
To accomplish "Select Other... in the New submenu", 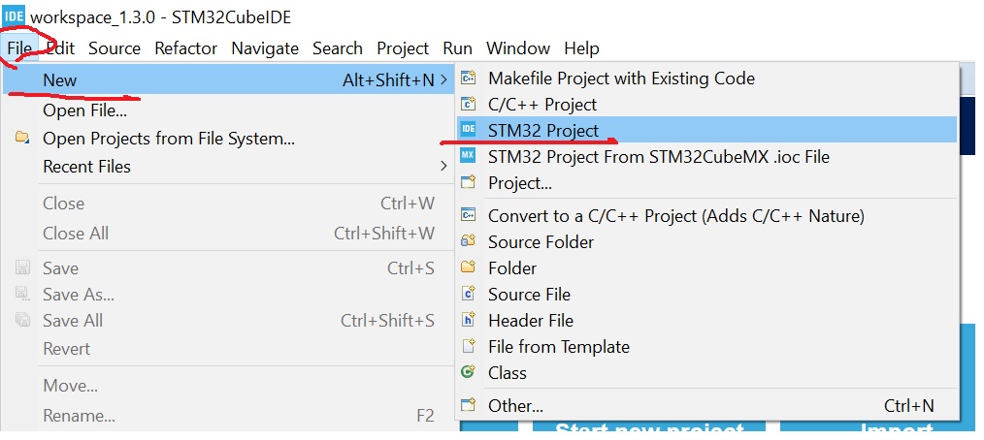I will click(515, 405).
